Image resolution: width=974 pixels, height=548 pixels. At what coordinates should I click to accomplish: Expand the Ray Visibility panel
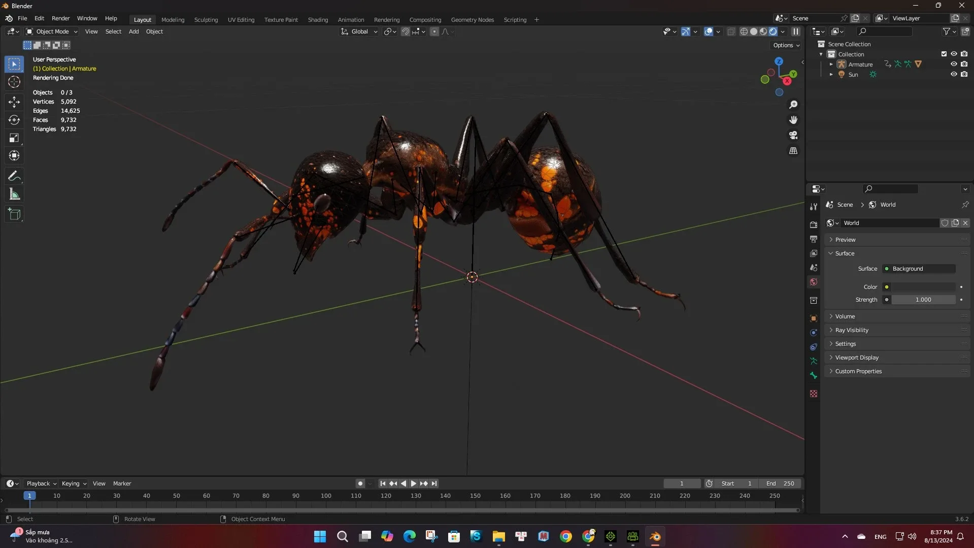coord(852,330)
